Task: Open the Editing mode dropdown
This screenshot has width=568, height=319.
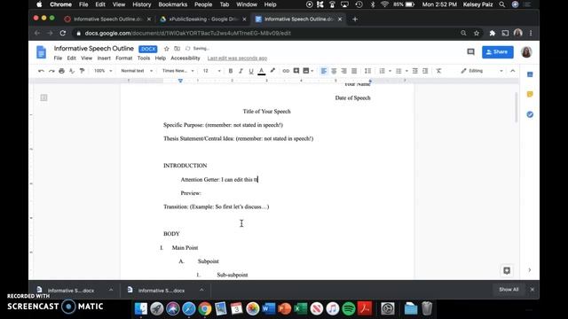Action: tap(482, 71)
